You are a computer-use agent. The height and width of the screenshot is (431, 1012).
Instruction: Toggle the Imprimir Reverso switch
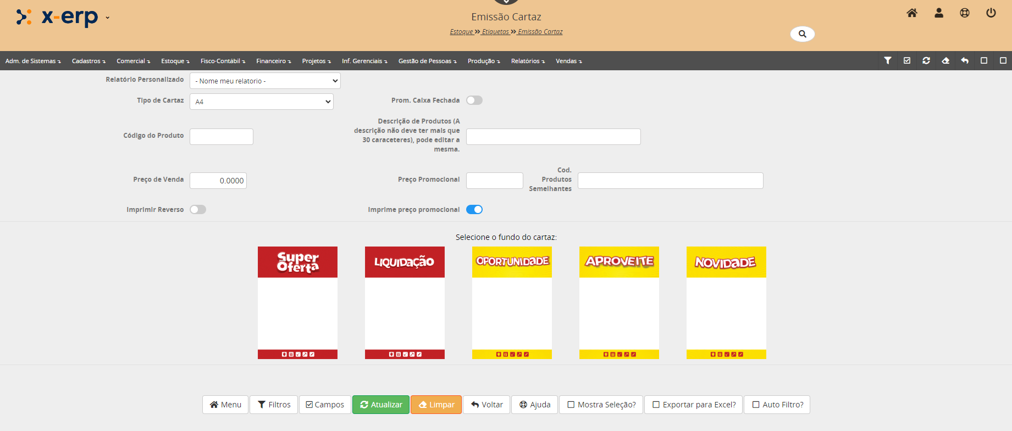pos(198,210)
